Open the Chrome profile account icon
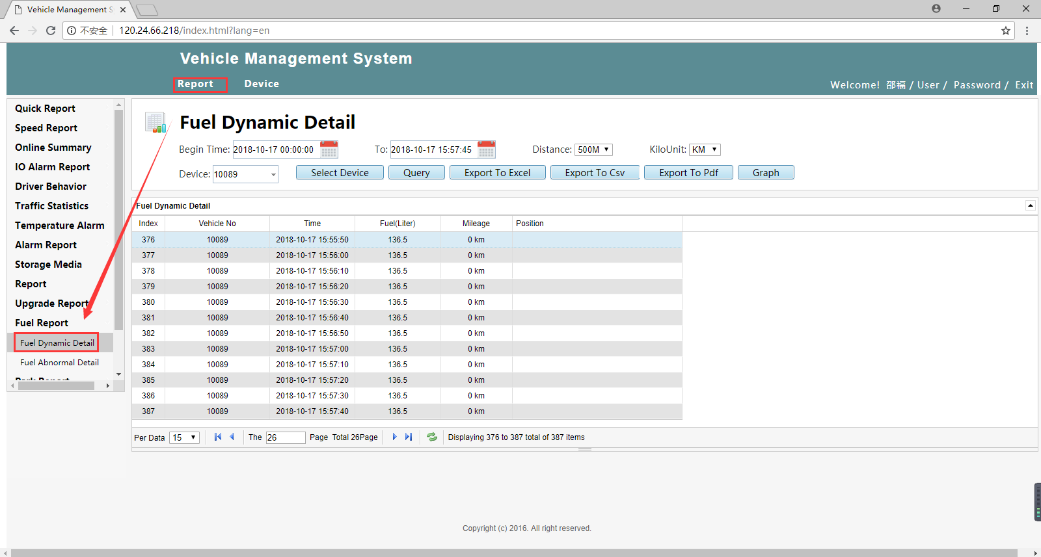This screenshot has height=557, width=1041. [936, 8]
